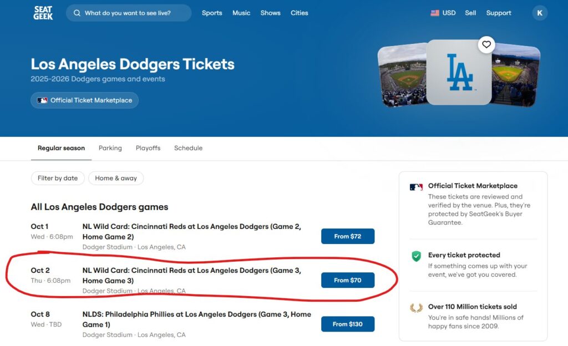Click the laurel wreath tickets sold icon

coord(416,307)
